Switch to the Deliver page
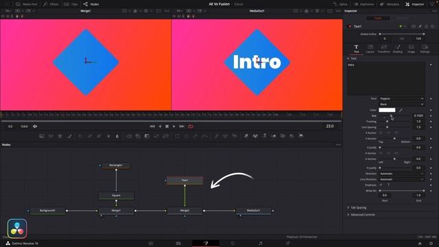The height and width of the screenshot is (247, 439). point(288,244)
